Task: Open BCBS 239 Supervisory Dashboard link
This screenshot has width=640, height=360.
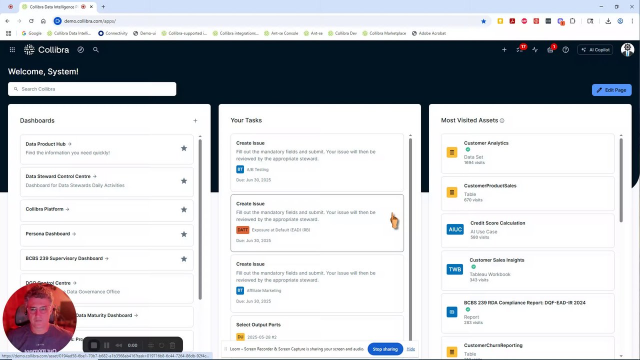Action: [67, 258]
